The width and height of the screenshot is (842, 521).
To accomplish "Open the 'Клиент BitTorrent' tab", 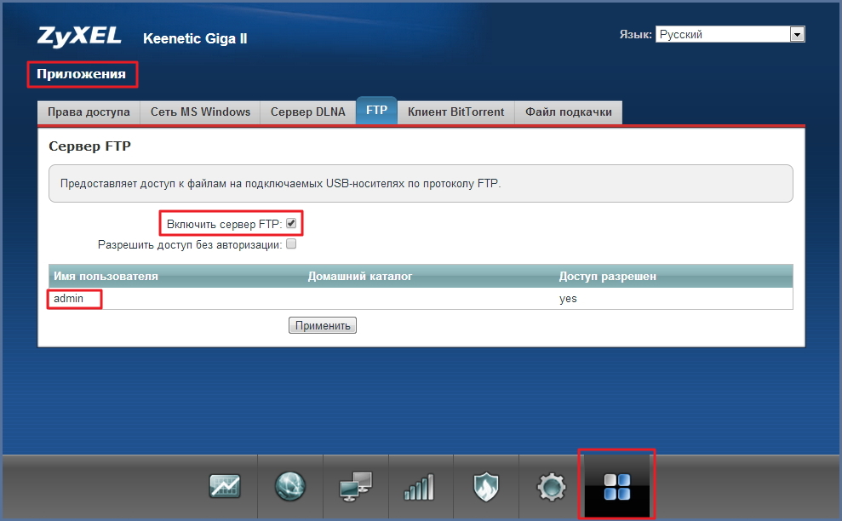I will click(x=455, y=112).
